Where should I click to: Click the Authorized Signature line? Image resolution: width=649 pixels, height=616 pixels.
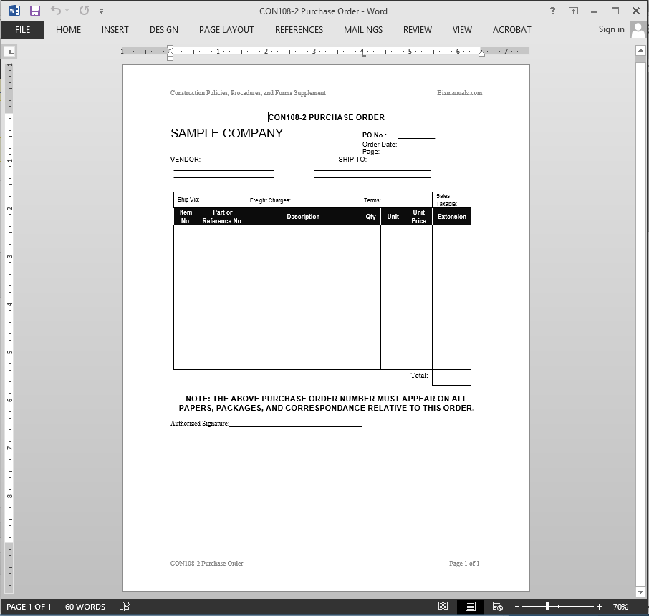tap(296, 424)
